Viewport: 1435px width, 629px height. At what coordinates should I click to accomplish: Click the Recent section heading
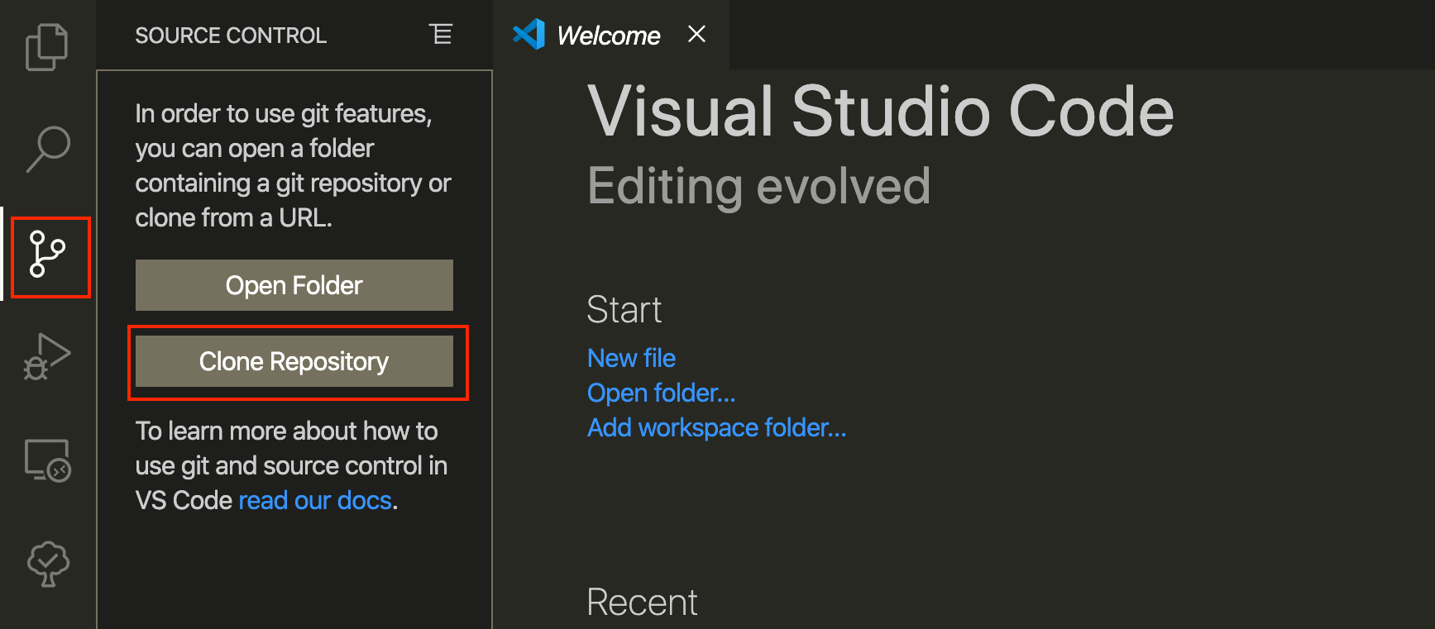pyautogui.click(x=642, y=603)
